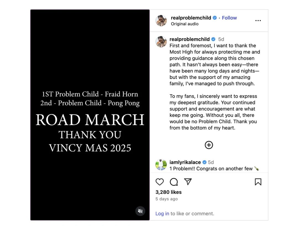Open the Original audio link

(185, 24)
